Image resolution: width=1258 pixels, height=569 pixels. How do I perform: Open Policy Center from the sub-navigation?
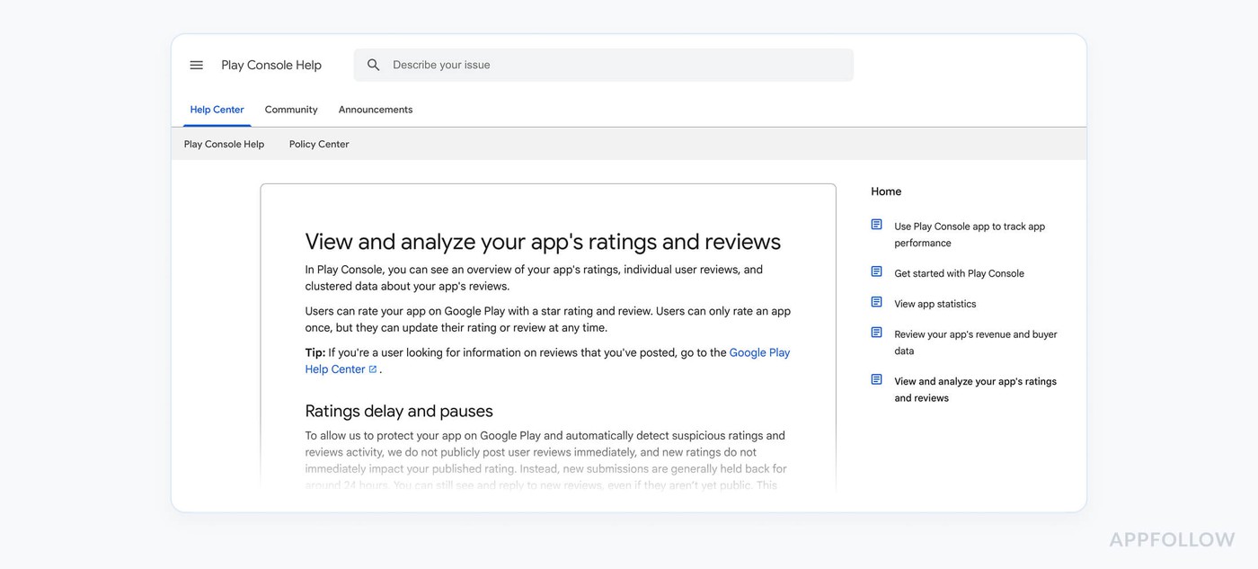click(x=319, y=144)
